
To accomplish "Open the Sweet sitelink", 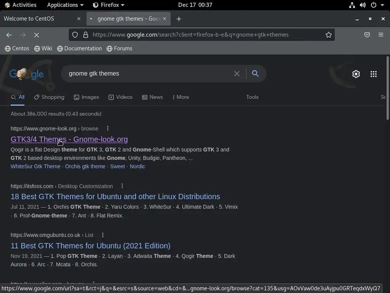I will [x=117, y=166].
